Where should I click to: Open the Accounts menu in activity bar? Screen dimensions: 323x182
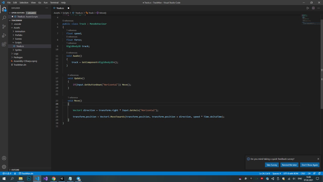coord(4,158)
